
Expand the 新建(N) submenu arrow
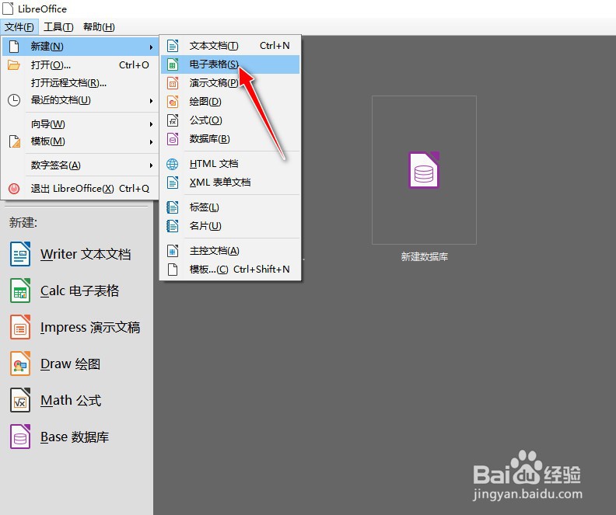(x=151, y=47)
